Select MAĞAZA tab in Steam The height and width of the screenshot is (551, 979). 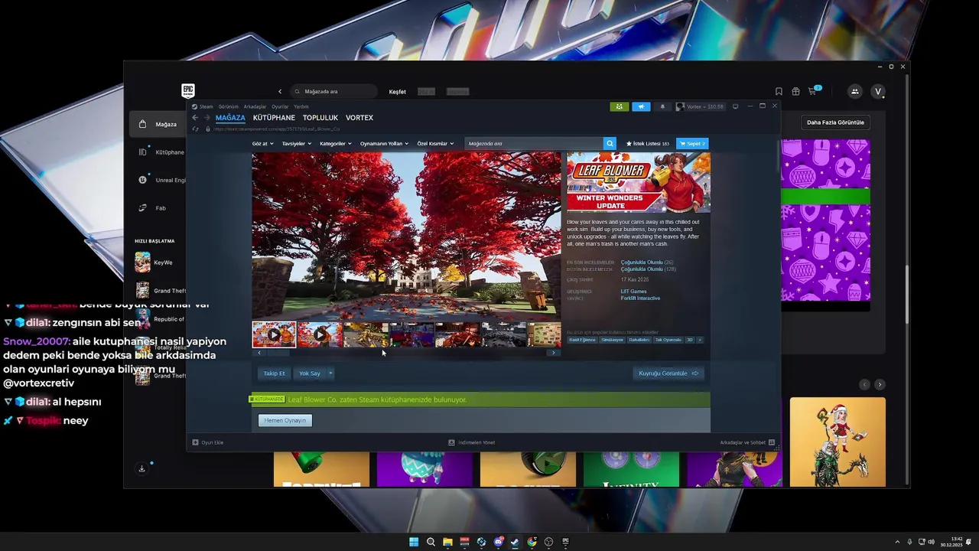tap(230, 118)
